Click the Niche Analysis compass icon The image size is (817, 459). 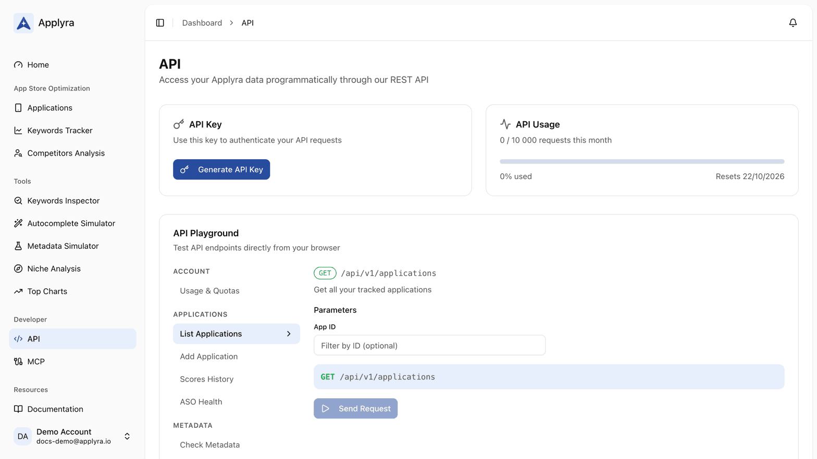(18, 269)
